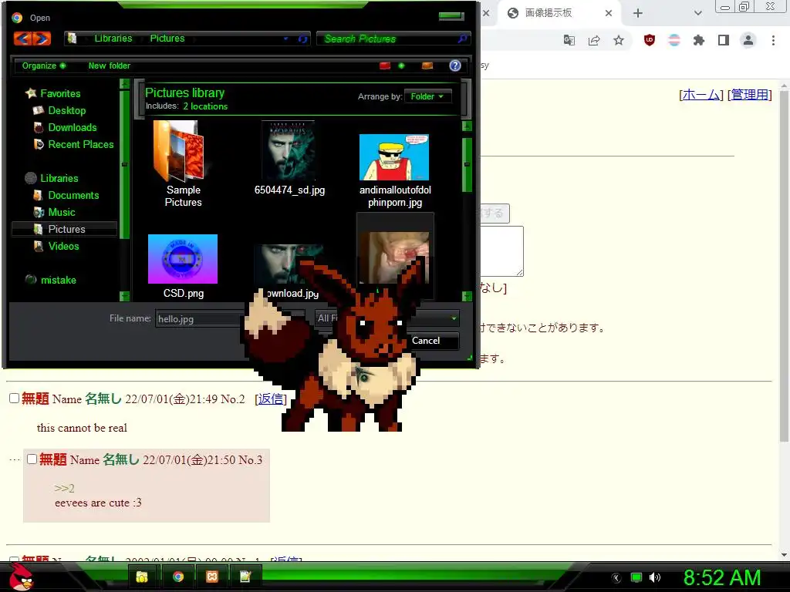Image resolution: width=790 pixels, height=592 pixels.
Task: Change view using the red view icon
Action: click(x=385, y=66)
